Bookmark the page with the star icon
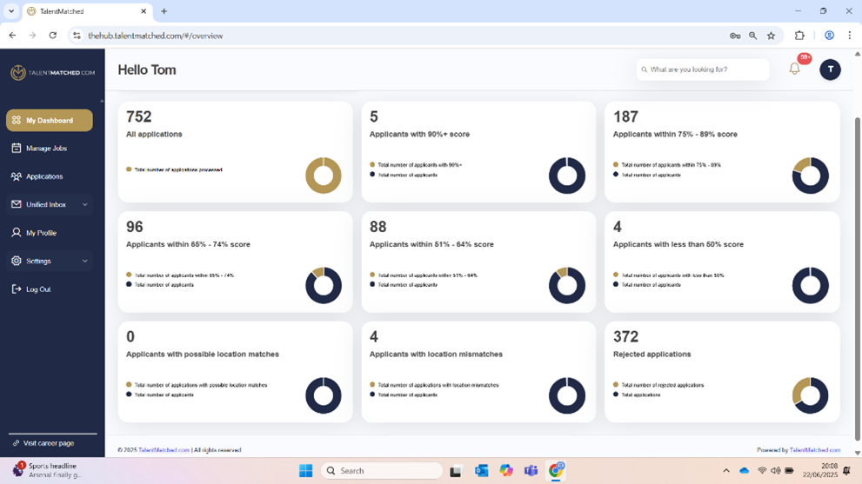This screenshot has width=862, height=484. coord(772,36)
